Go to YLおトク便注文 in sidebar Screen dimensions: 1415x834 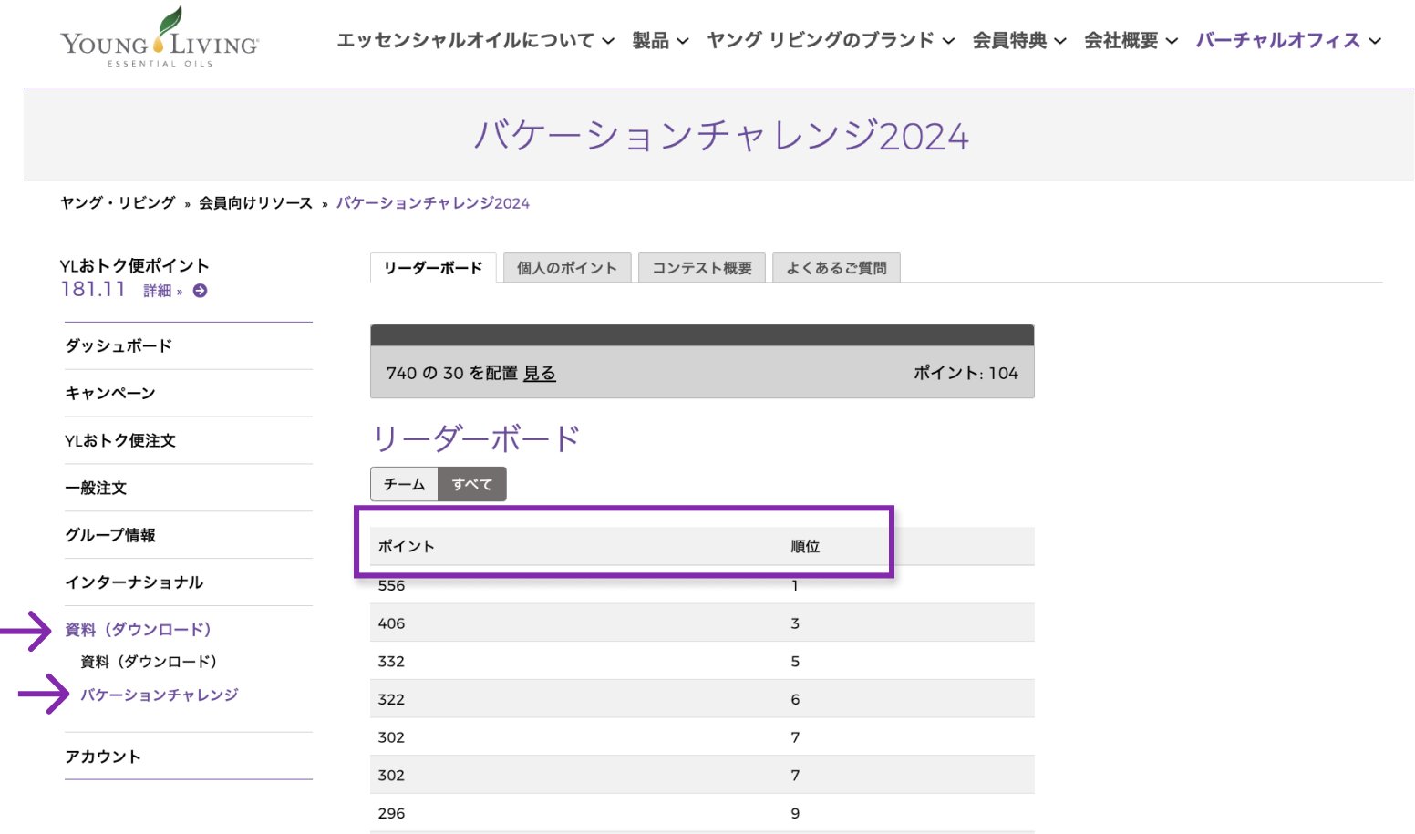click(120, 440)
